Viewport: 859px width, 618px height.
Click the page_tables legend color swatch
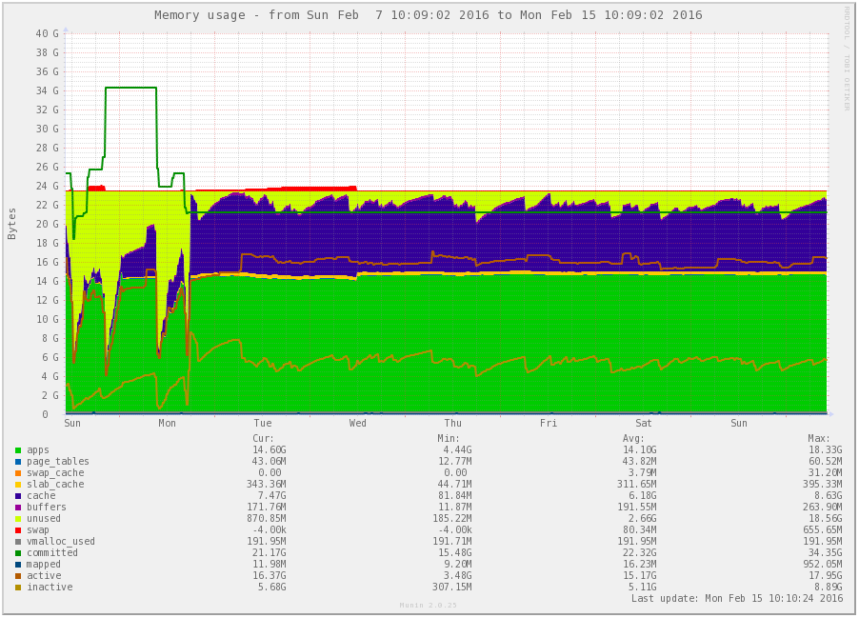18,462
